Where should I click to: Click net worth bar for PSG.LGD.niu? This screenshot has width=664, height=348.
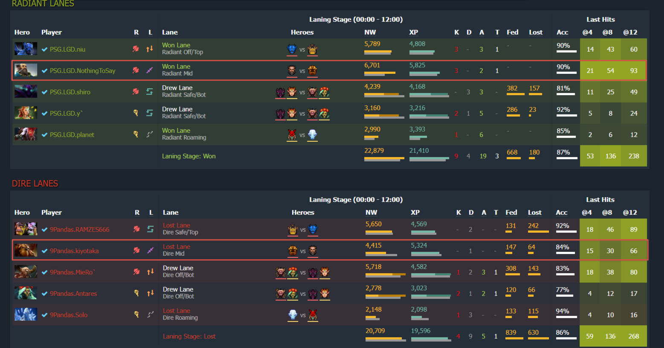pyautogui.click(x=378, y=53)
